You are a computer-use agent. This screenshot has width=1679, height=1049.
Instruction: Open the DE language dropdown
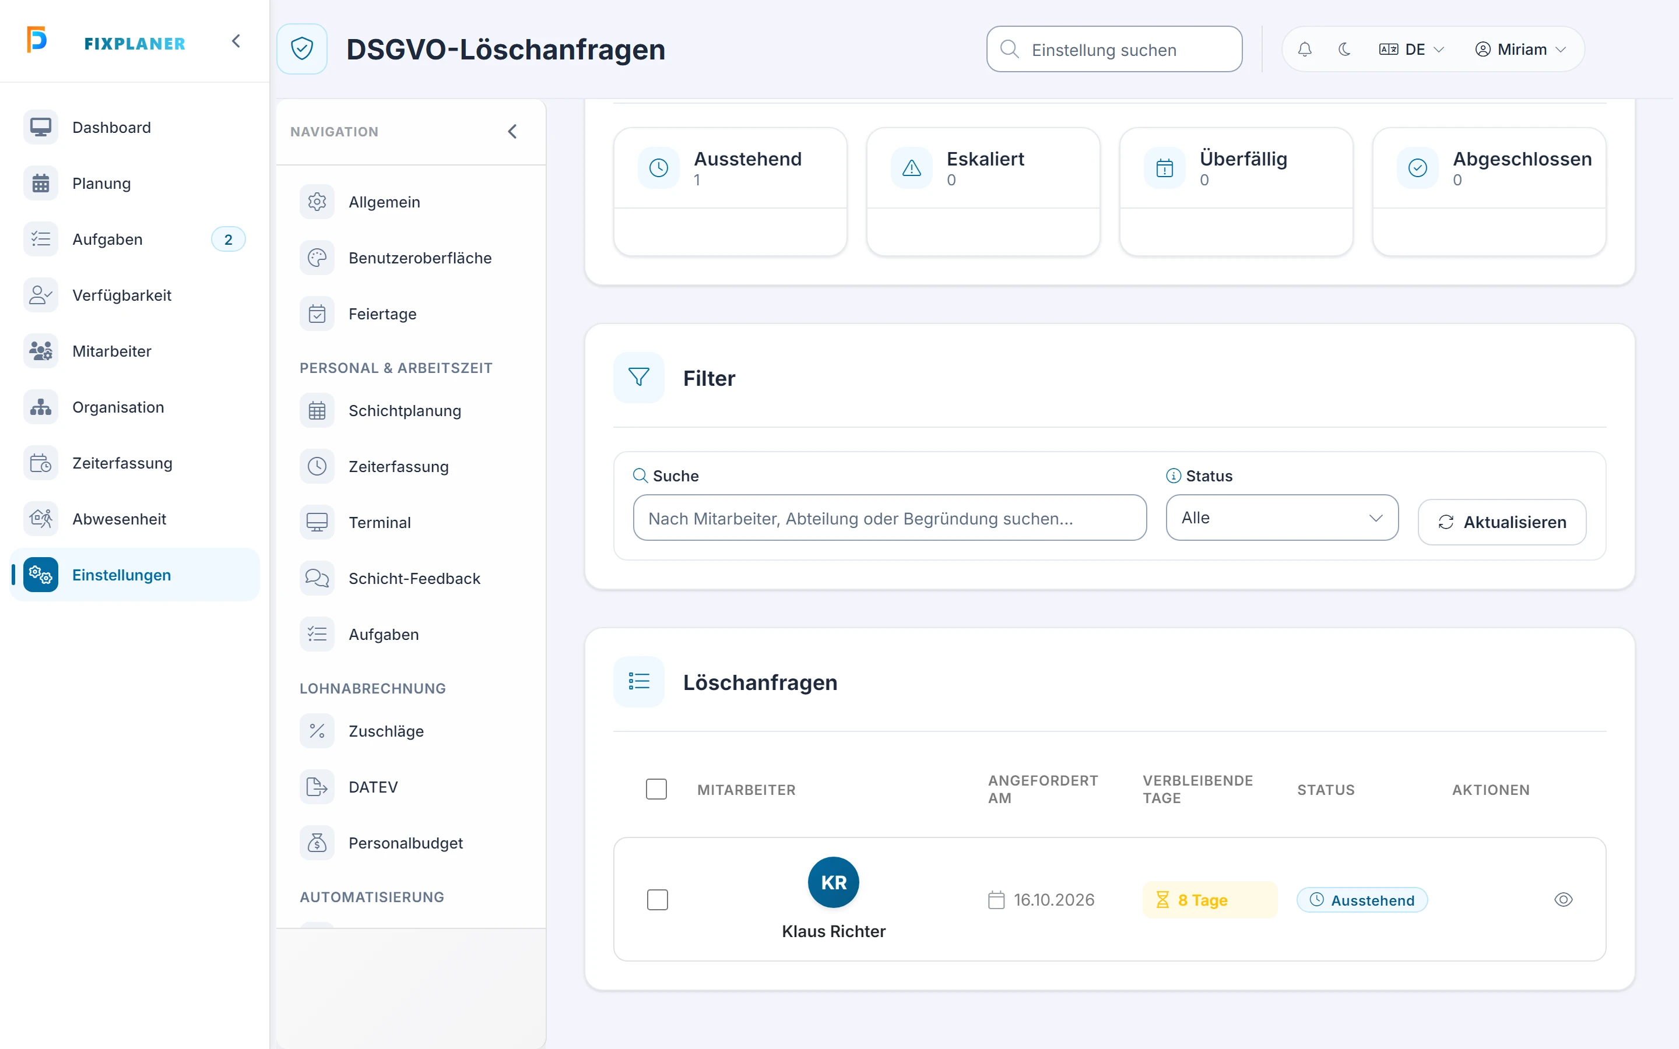point(1411,50)
